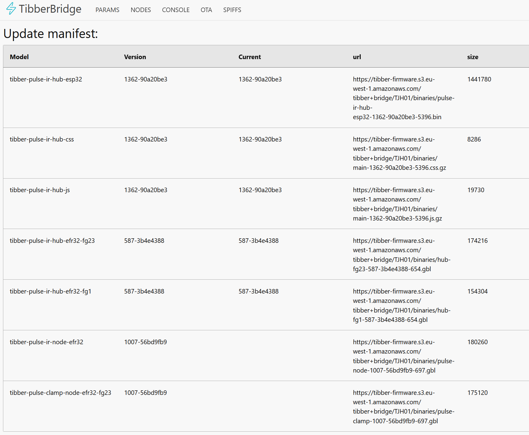The height and width of the screenshot is (435, 529).
Task: Select the tibber-pulse-clamp-node-efr32-fg23 model cell
Action: tap(60, 393)
